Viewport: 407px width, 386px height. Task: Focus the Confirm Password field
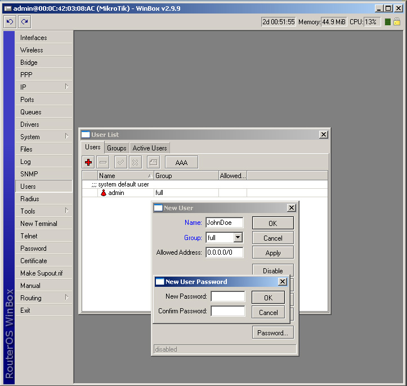coord(227,311)
